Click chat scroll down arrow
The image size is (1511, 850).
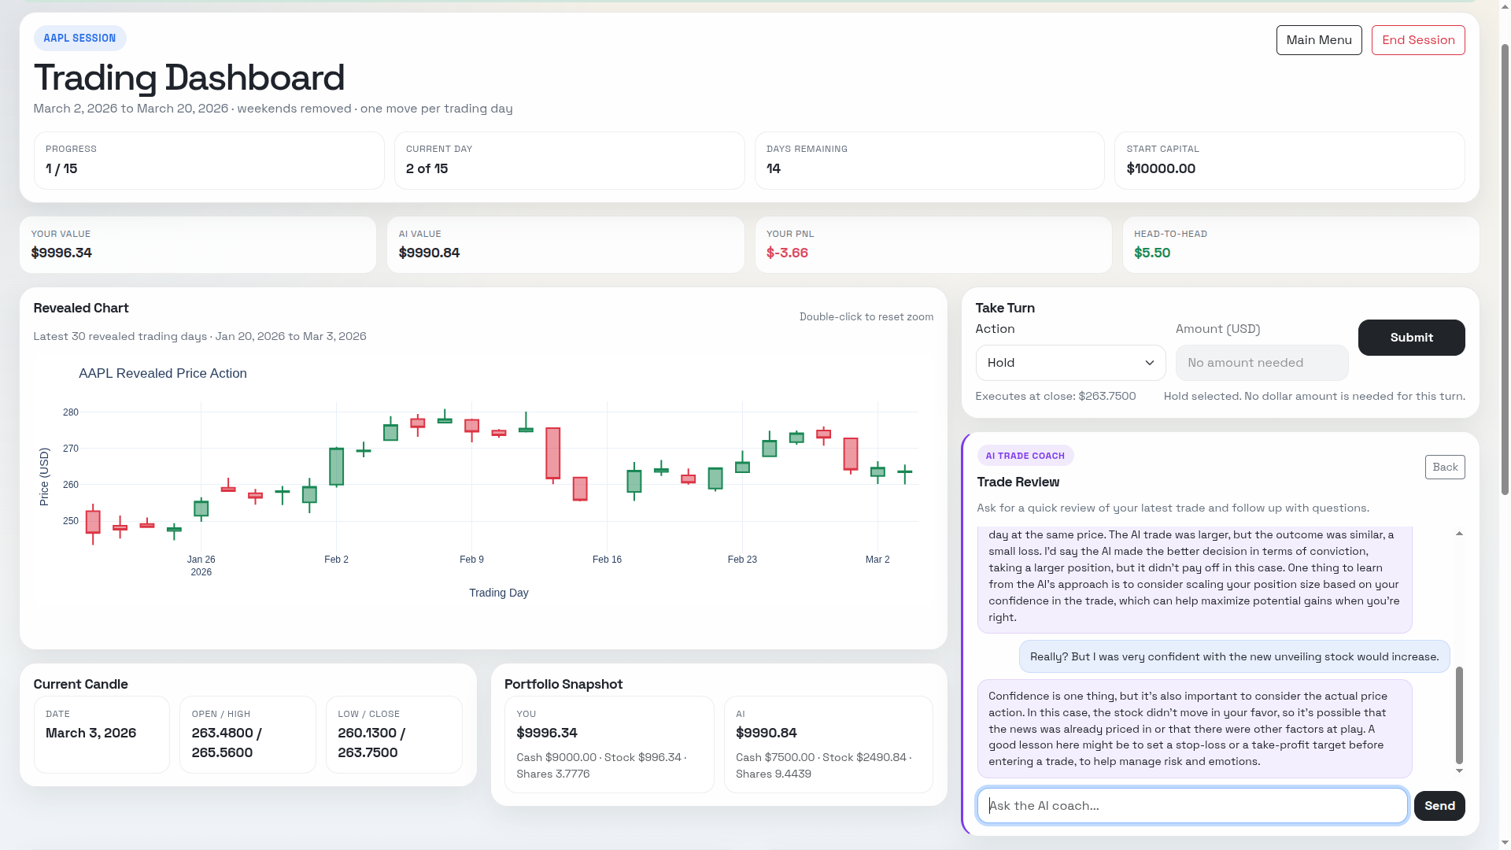click(x=1459, y=771)
